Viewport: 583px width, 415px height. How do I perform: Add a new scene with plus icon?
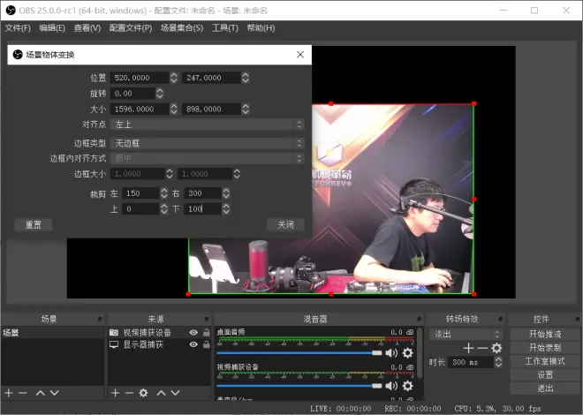[9, 393]
